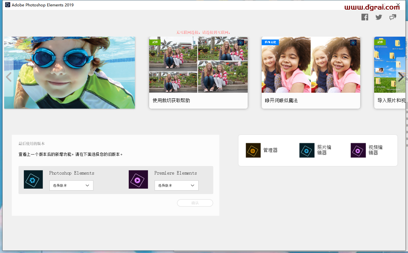Click the 管理器 label
408x253 pixels.
[270, 150]
